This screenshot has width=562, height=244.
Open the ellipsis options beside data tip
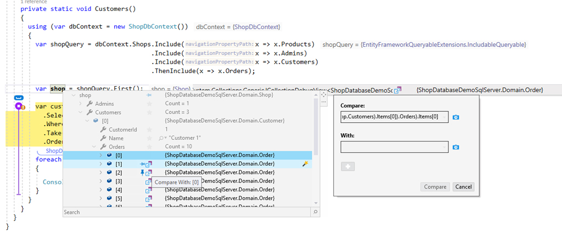pos(323,102)
